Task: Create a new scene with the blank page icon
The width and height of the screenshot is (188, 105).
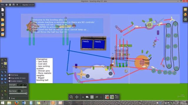Action: pos(3,10)
